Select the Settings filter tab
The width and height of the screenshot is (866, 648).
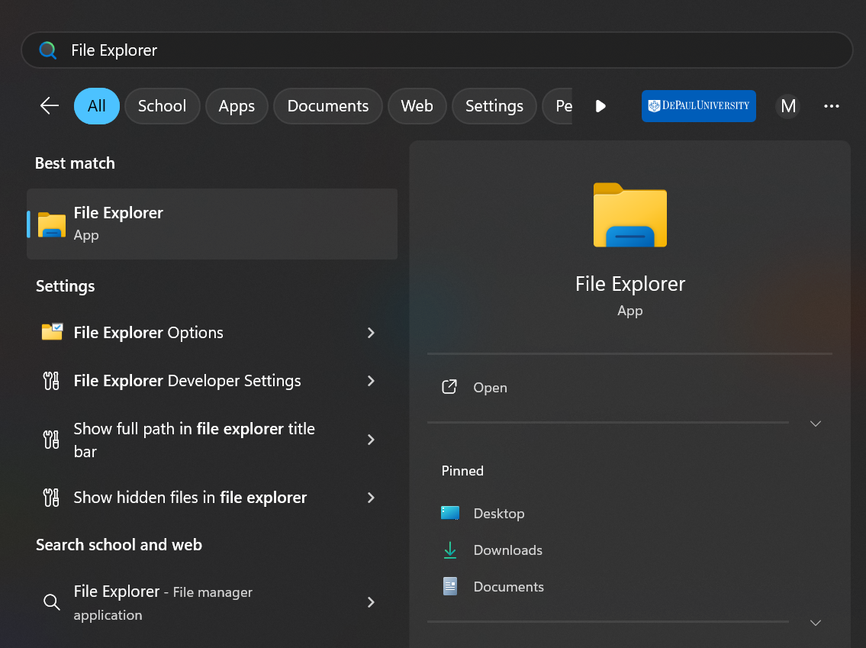coord(494,106)
